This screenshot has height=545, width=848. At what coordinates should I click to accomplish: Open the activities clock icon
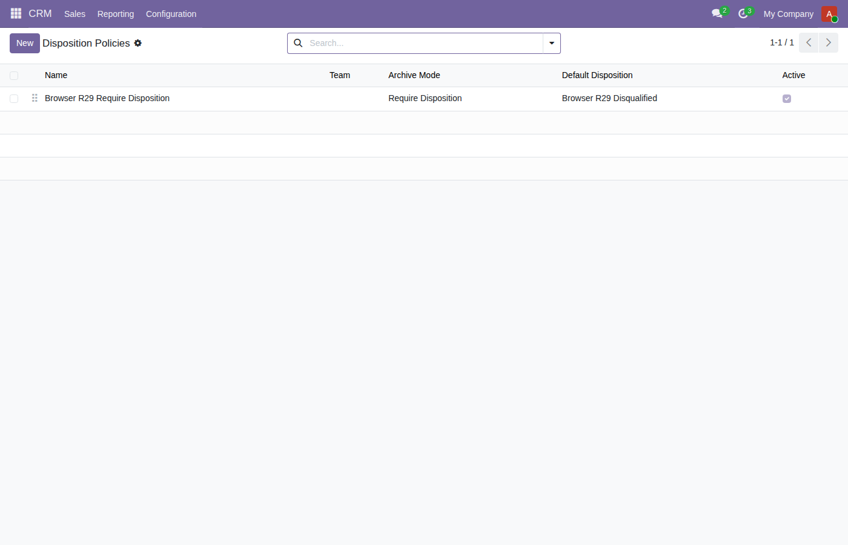click(x=743, y=13)
